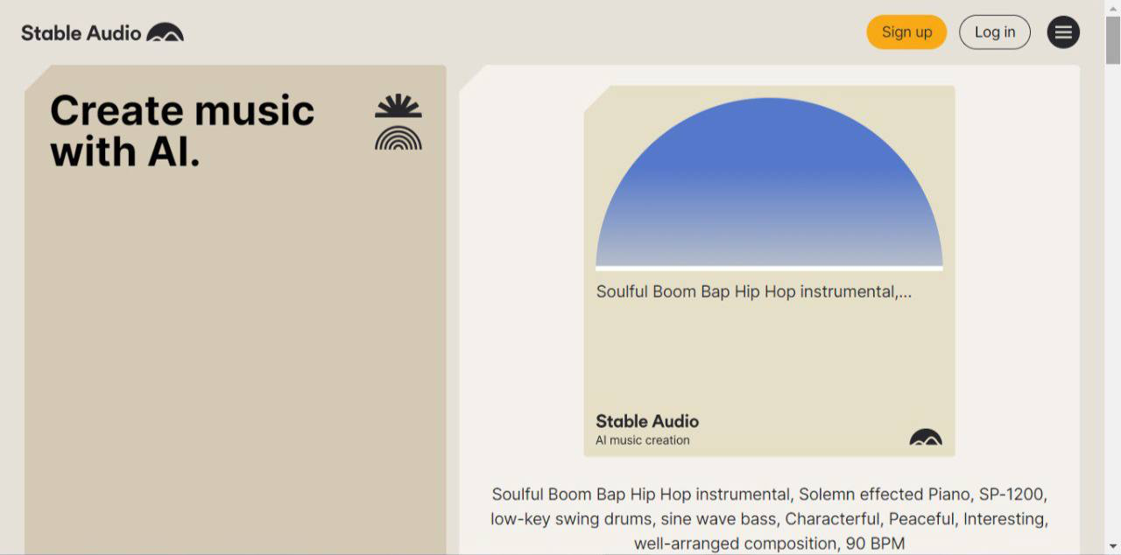
Task: Open the hamburger menu
Action: (x=1063, y=32)
